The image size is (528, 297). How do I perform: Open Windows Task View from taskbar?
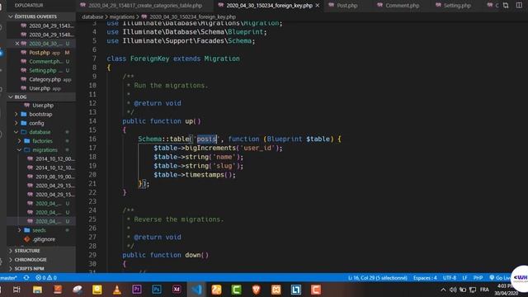[16, 290]
